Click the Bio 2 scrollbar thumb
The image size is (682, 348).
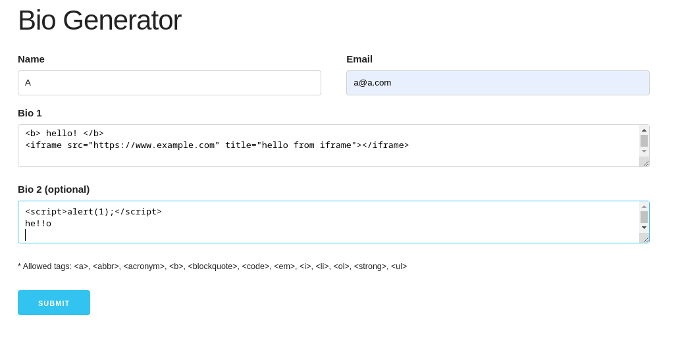click(644, 217)
